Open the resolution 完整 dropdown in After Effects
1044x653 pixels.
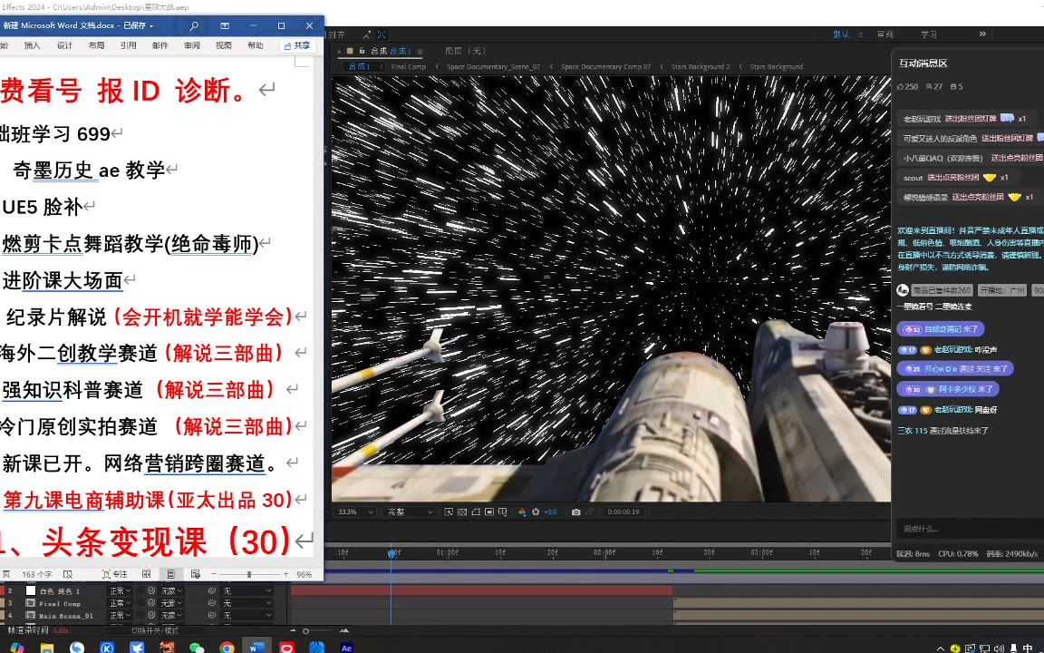410,512
